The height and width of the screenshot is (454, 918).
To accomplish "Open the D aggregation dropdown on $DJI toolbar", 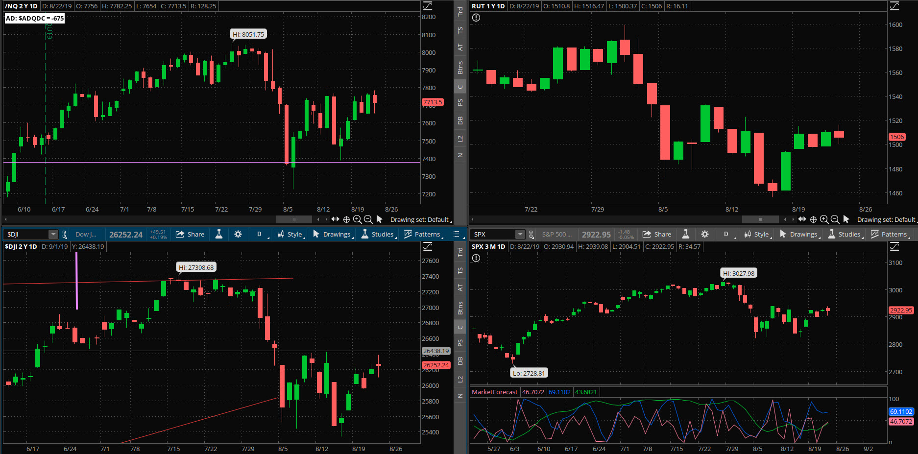I will click(x=260, y=234).
